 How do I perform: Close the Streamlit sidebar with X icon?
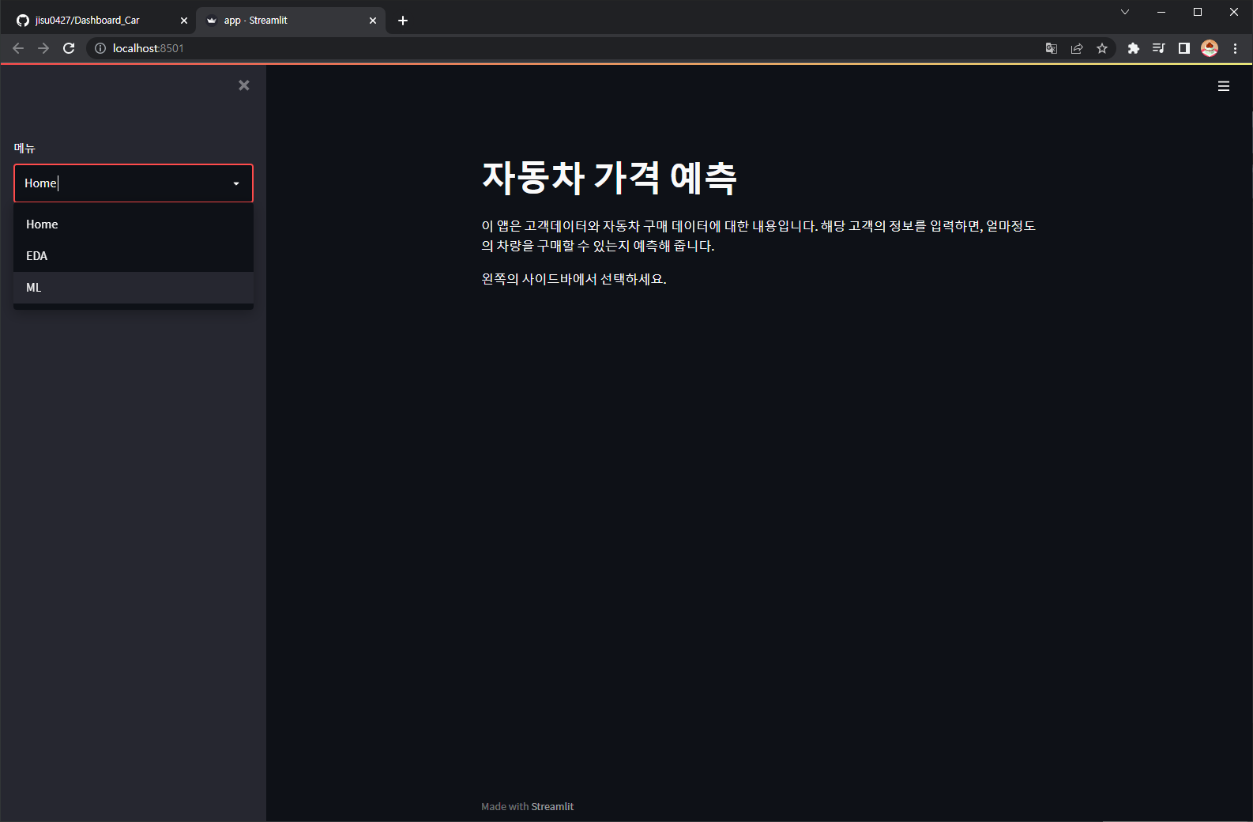244,85
